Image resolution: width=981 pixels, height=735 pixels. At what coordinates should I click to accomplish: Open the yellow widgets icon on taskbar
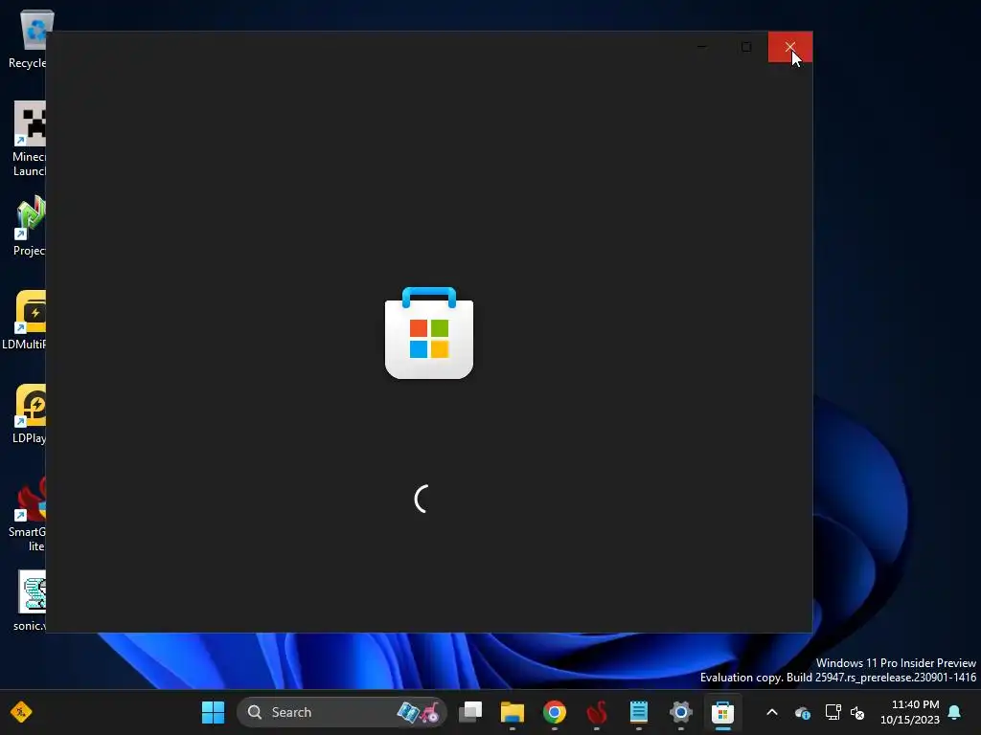tap(21, 712)
